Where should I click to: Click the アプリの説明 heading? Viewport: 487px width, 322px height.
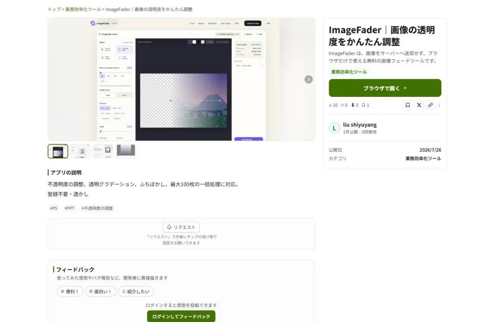pos(66,173)
